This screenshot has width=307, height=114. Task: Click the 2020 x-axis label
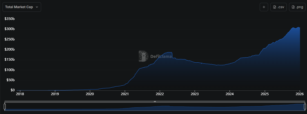(90, 94)
